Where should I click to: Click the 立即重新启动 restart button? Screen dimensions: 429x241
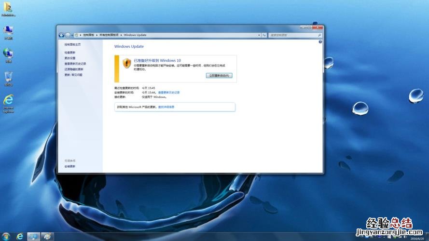[x=219, y=75]
